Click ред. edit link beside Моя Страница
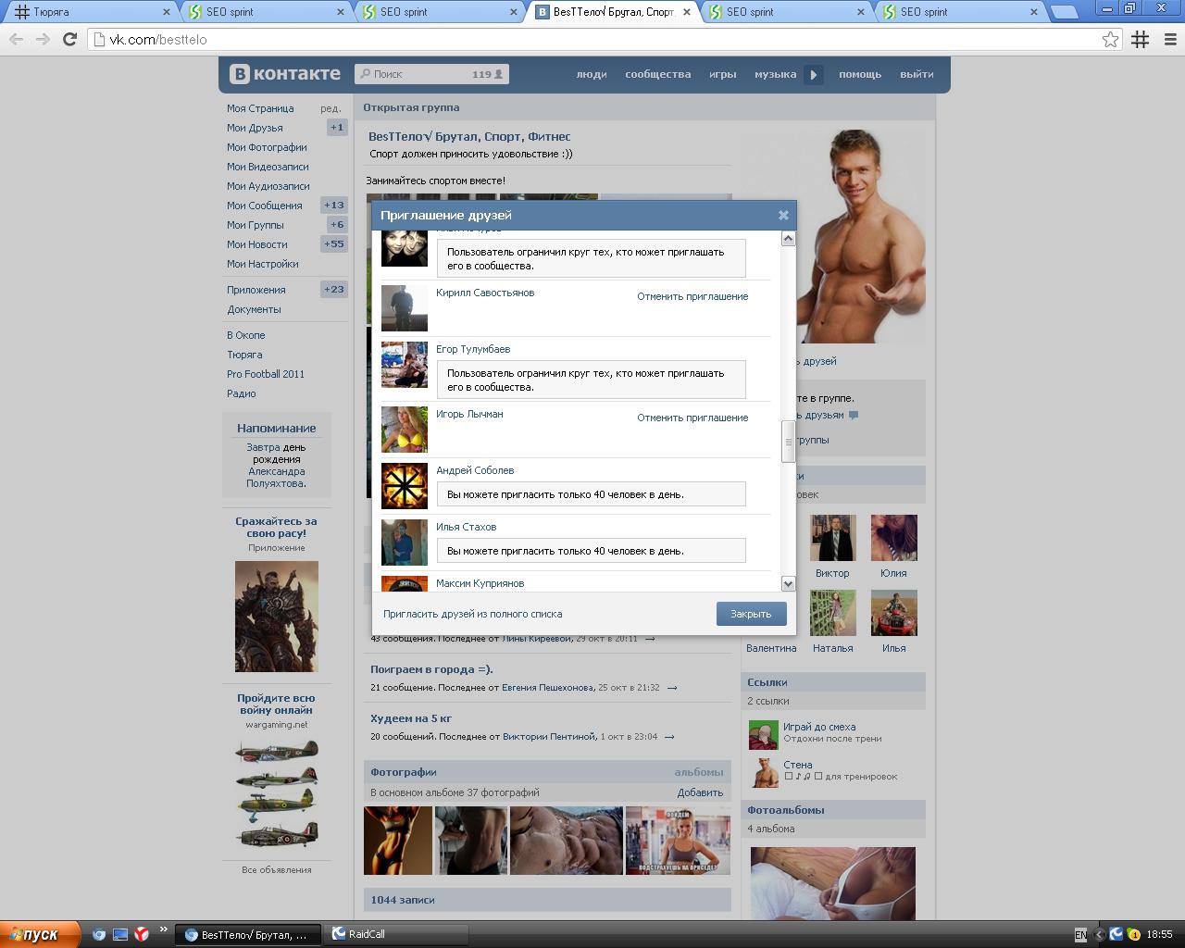 (x=331, y=108)
